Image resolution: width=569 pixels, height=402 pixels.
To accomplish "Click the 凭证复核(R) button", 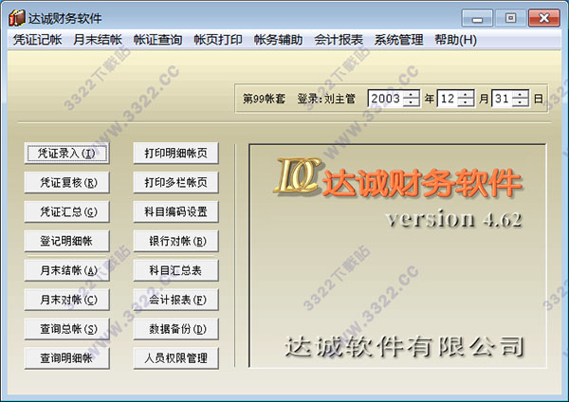I will click(66, 182).
